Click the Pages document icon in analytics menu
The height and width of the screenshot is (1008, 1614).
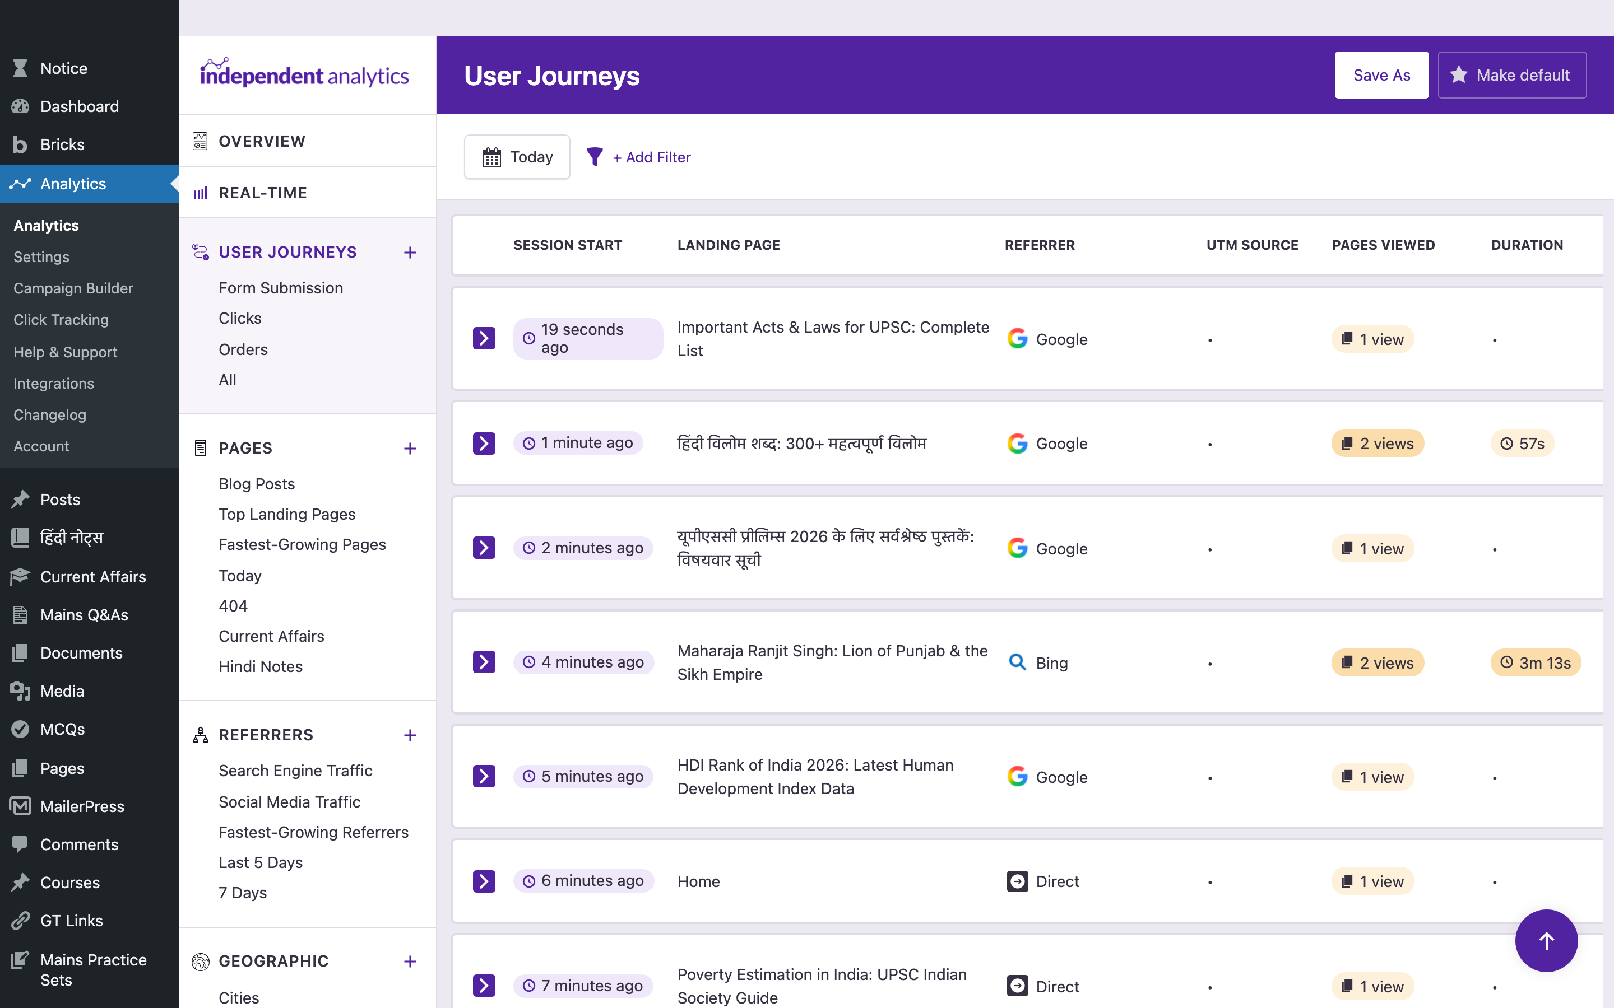(x=200, y=448)
